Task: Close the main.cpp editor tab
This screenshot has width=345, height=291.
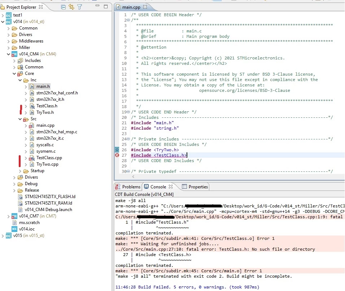Action: [145, 7]
